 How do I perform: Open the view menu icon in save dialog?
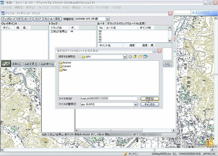pyautogui.click(x=146, y=57)
